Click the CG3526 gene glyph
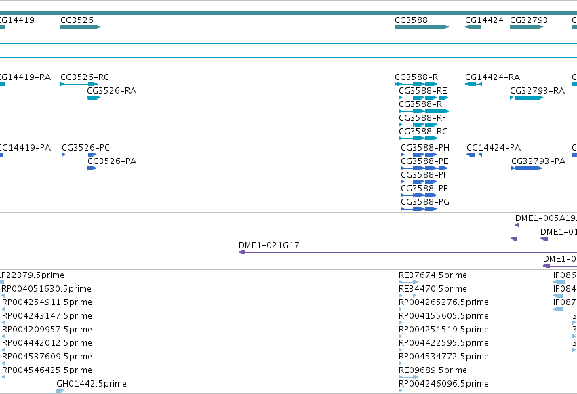The image size is (577, 394). point(80,27)
